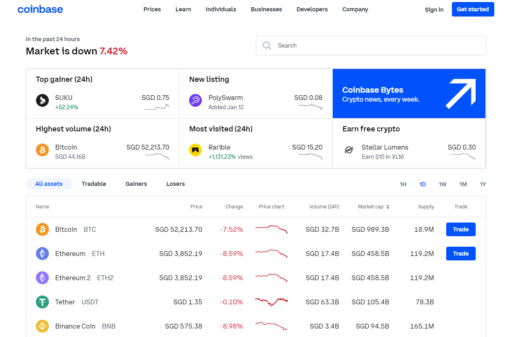This screenshot has height=337, width=529.
Task: Focus the Search input field
Action: [x=371, y=46]
